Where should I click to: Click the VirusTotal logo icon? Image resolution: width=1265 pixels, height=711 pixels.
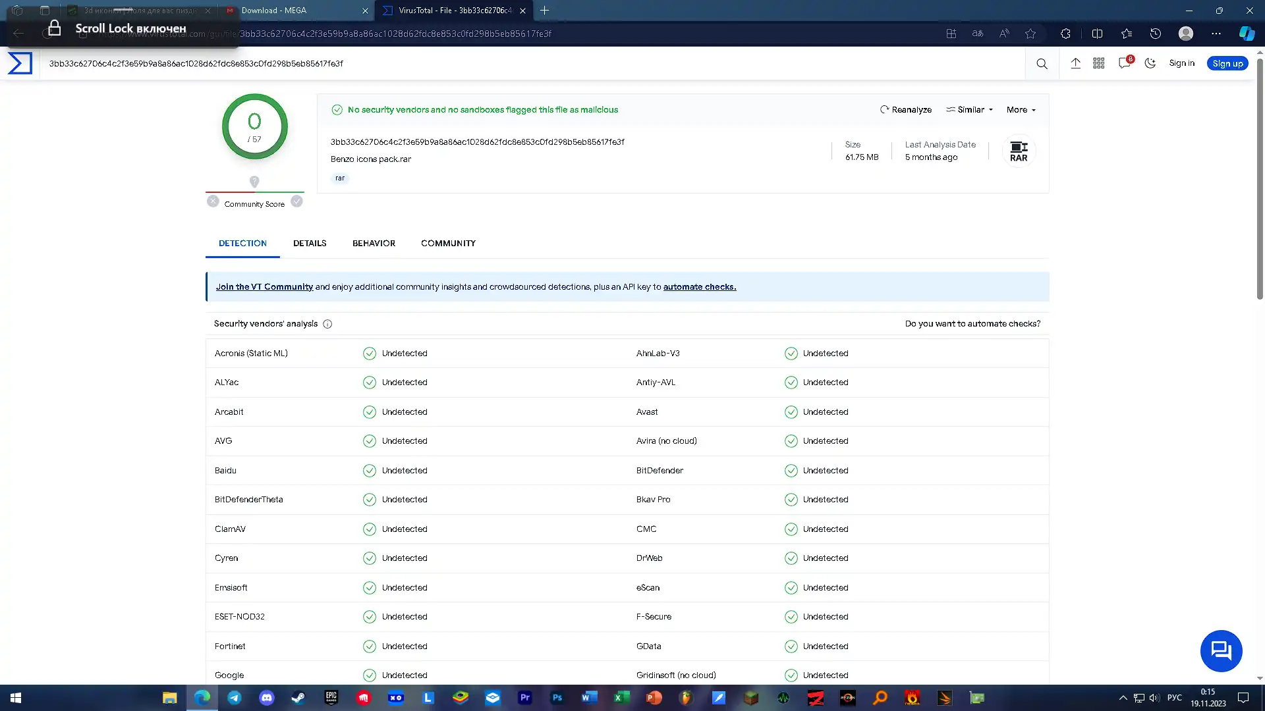tap(20, 63)
